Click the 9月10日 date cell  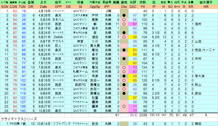point(43,98)
